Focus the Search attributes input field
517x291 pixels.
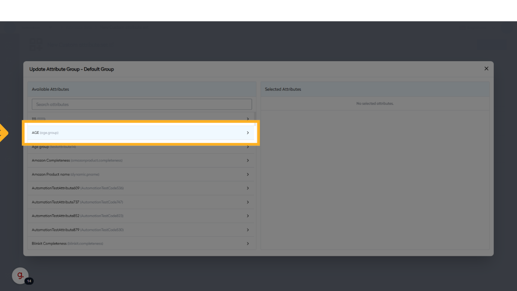(x=142, y=104)
